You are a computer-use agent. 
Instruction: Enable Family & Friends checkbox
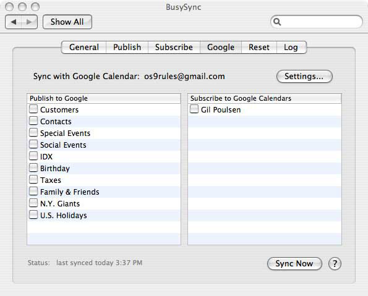[33, 191]
